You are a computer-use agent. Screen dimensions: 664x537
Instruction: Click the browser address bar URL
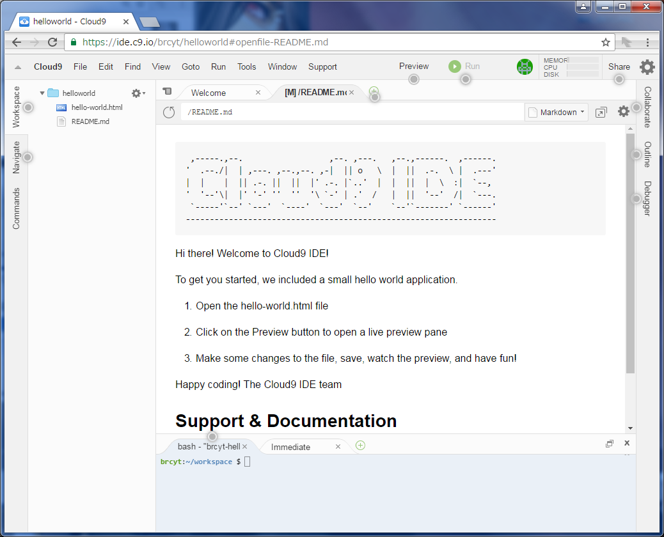click(x=205, y=42)
